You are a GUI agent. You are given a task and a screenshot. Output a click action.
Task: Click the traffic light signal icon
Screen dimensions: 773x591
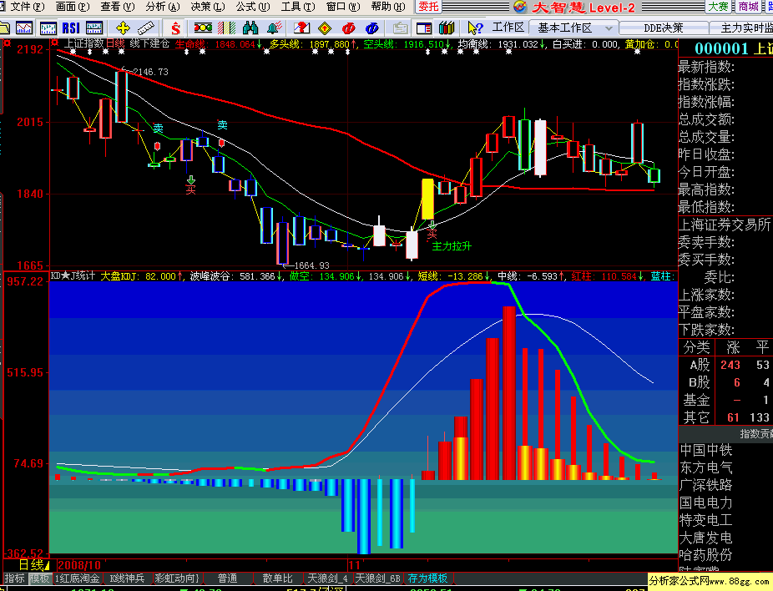(x=203, y=28)
